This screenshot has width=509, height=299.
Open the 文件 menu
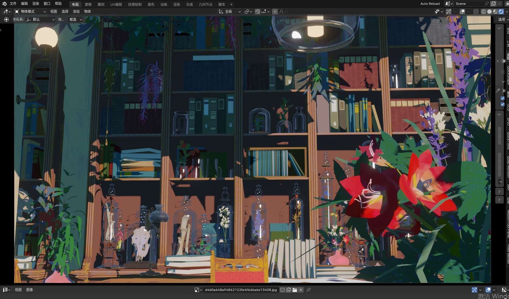pyautogui.click(x=13, y=4)
